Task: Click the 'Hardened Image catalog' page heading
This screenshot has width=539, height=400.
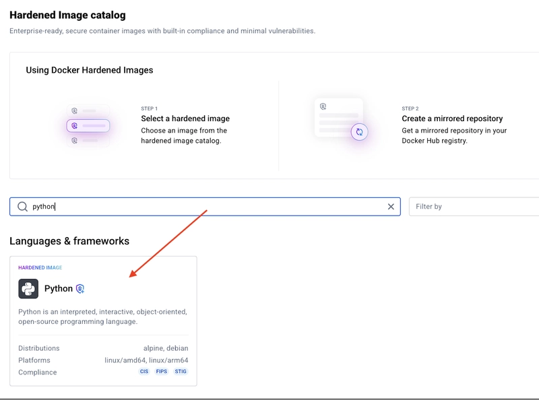Action: (x=68, y=15)
